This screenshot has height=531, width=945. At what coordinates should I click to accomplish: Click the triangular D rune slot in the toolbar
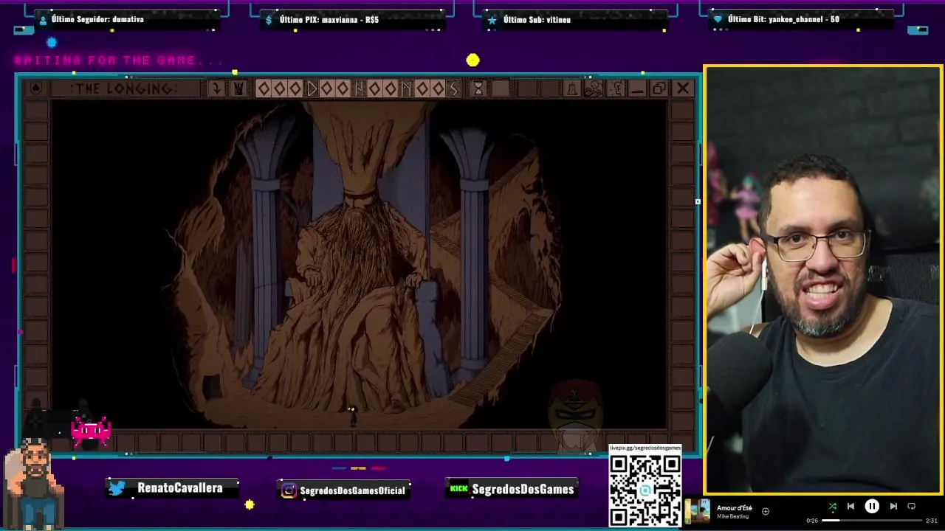click(x=312, y=88)
